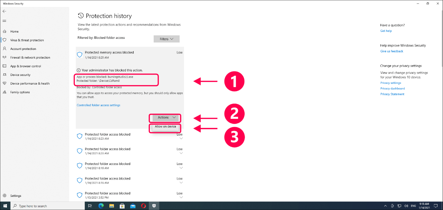Open Settings at sidebar bottom
This screenshot has width=443, height=210.
[x=16, y=196]
